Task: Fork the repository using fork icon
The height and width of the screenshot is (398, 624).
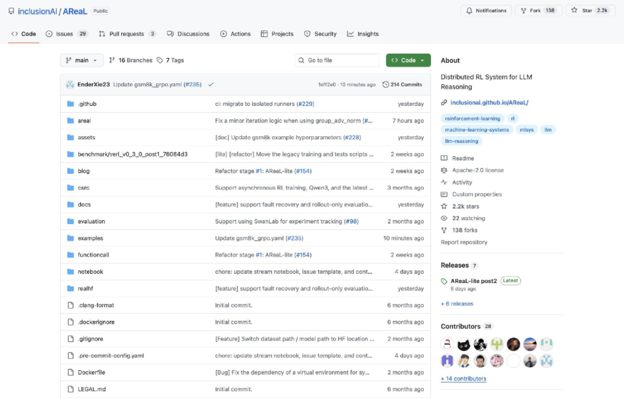Action: coord(523,11)
